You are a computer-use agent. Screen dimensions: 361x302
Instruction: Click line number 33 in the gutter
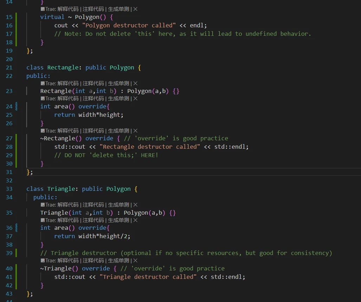(x=9, y=189)
